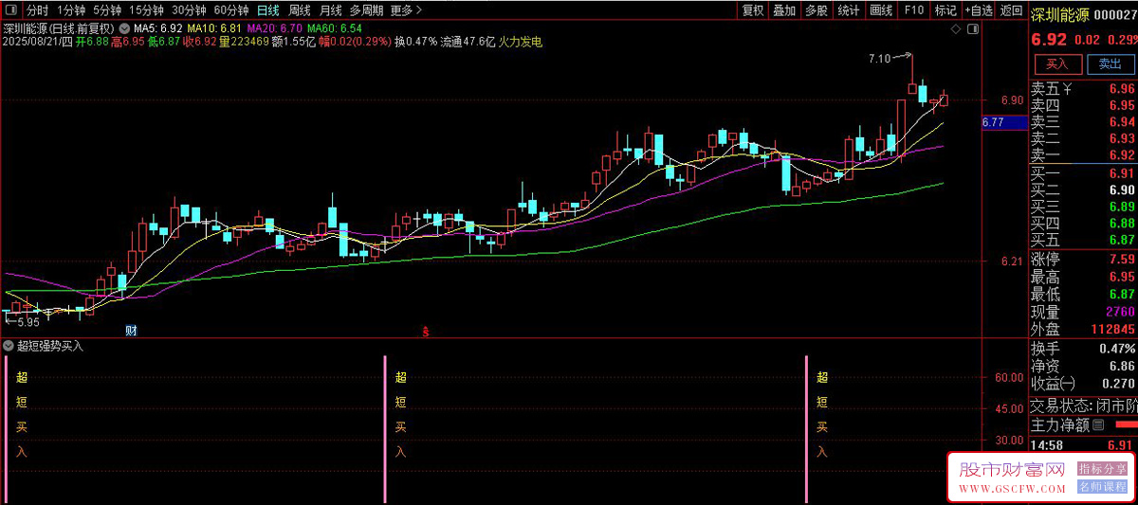Screen dimensions: 1138x505
Task: Activate the 画线 drawing tool
Action: pyautogui.click(x=882, y=10)
